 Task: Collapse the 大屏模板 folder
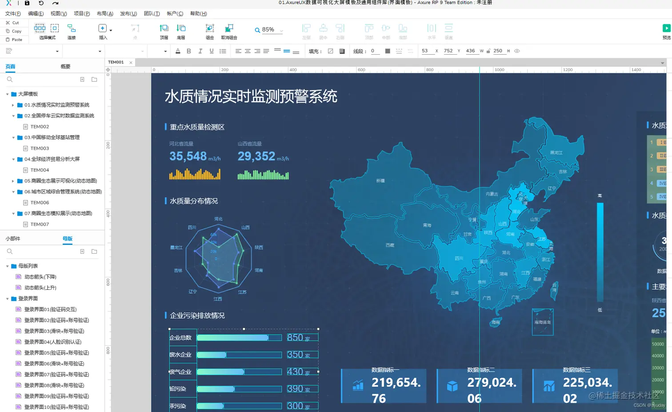[x=8, y=94]
